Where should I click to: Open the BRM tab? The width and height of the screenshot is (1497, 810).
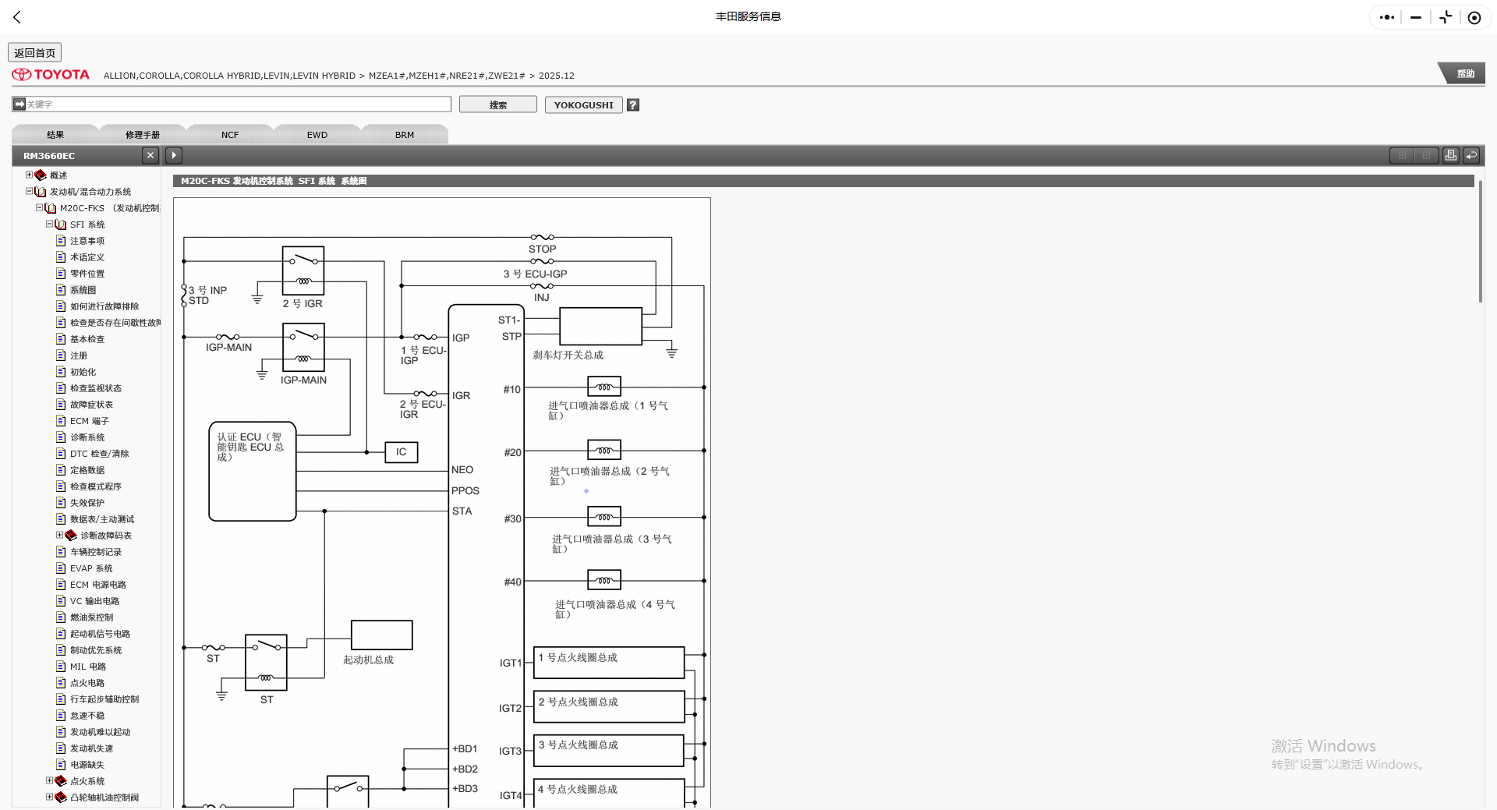[x=405, y=134]
